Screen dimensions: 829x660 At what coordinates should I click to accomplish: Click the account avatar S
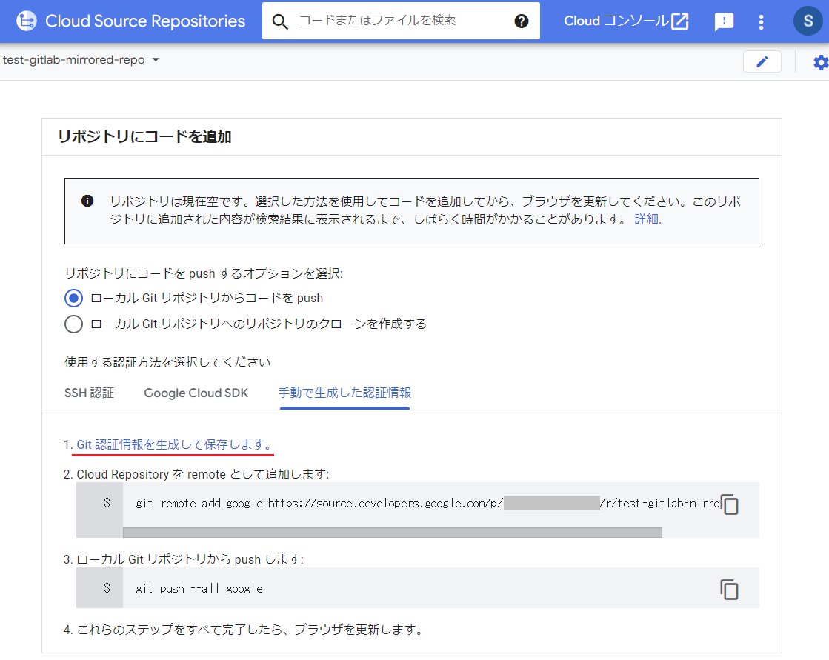click(808, 21)
